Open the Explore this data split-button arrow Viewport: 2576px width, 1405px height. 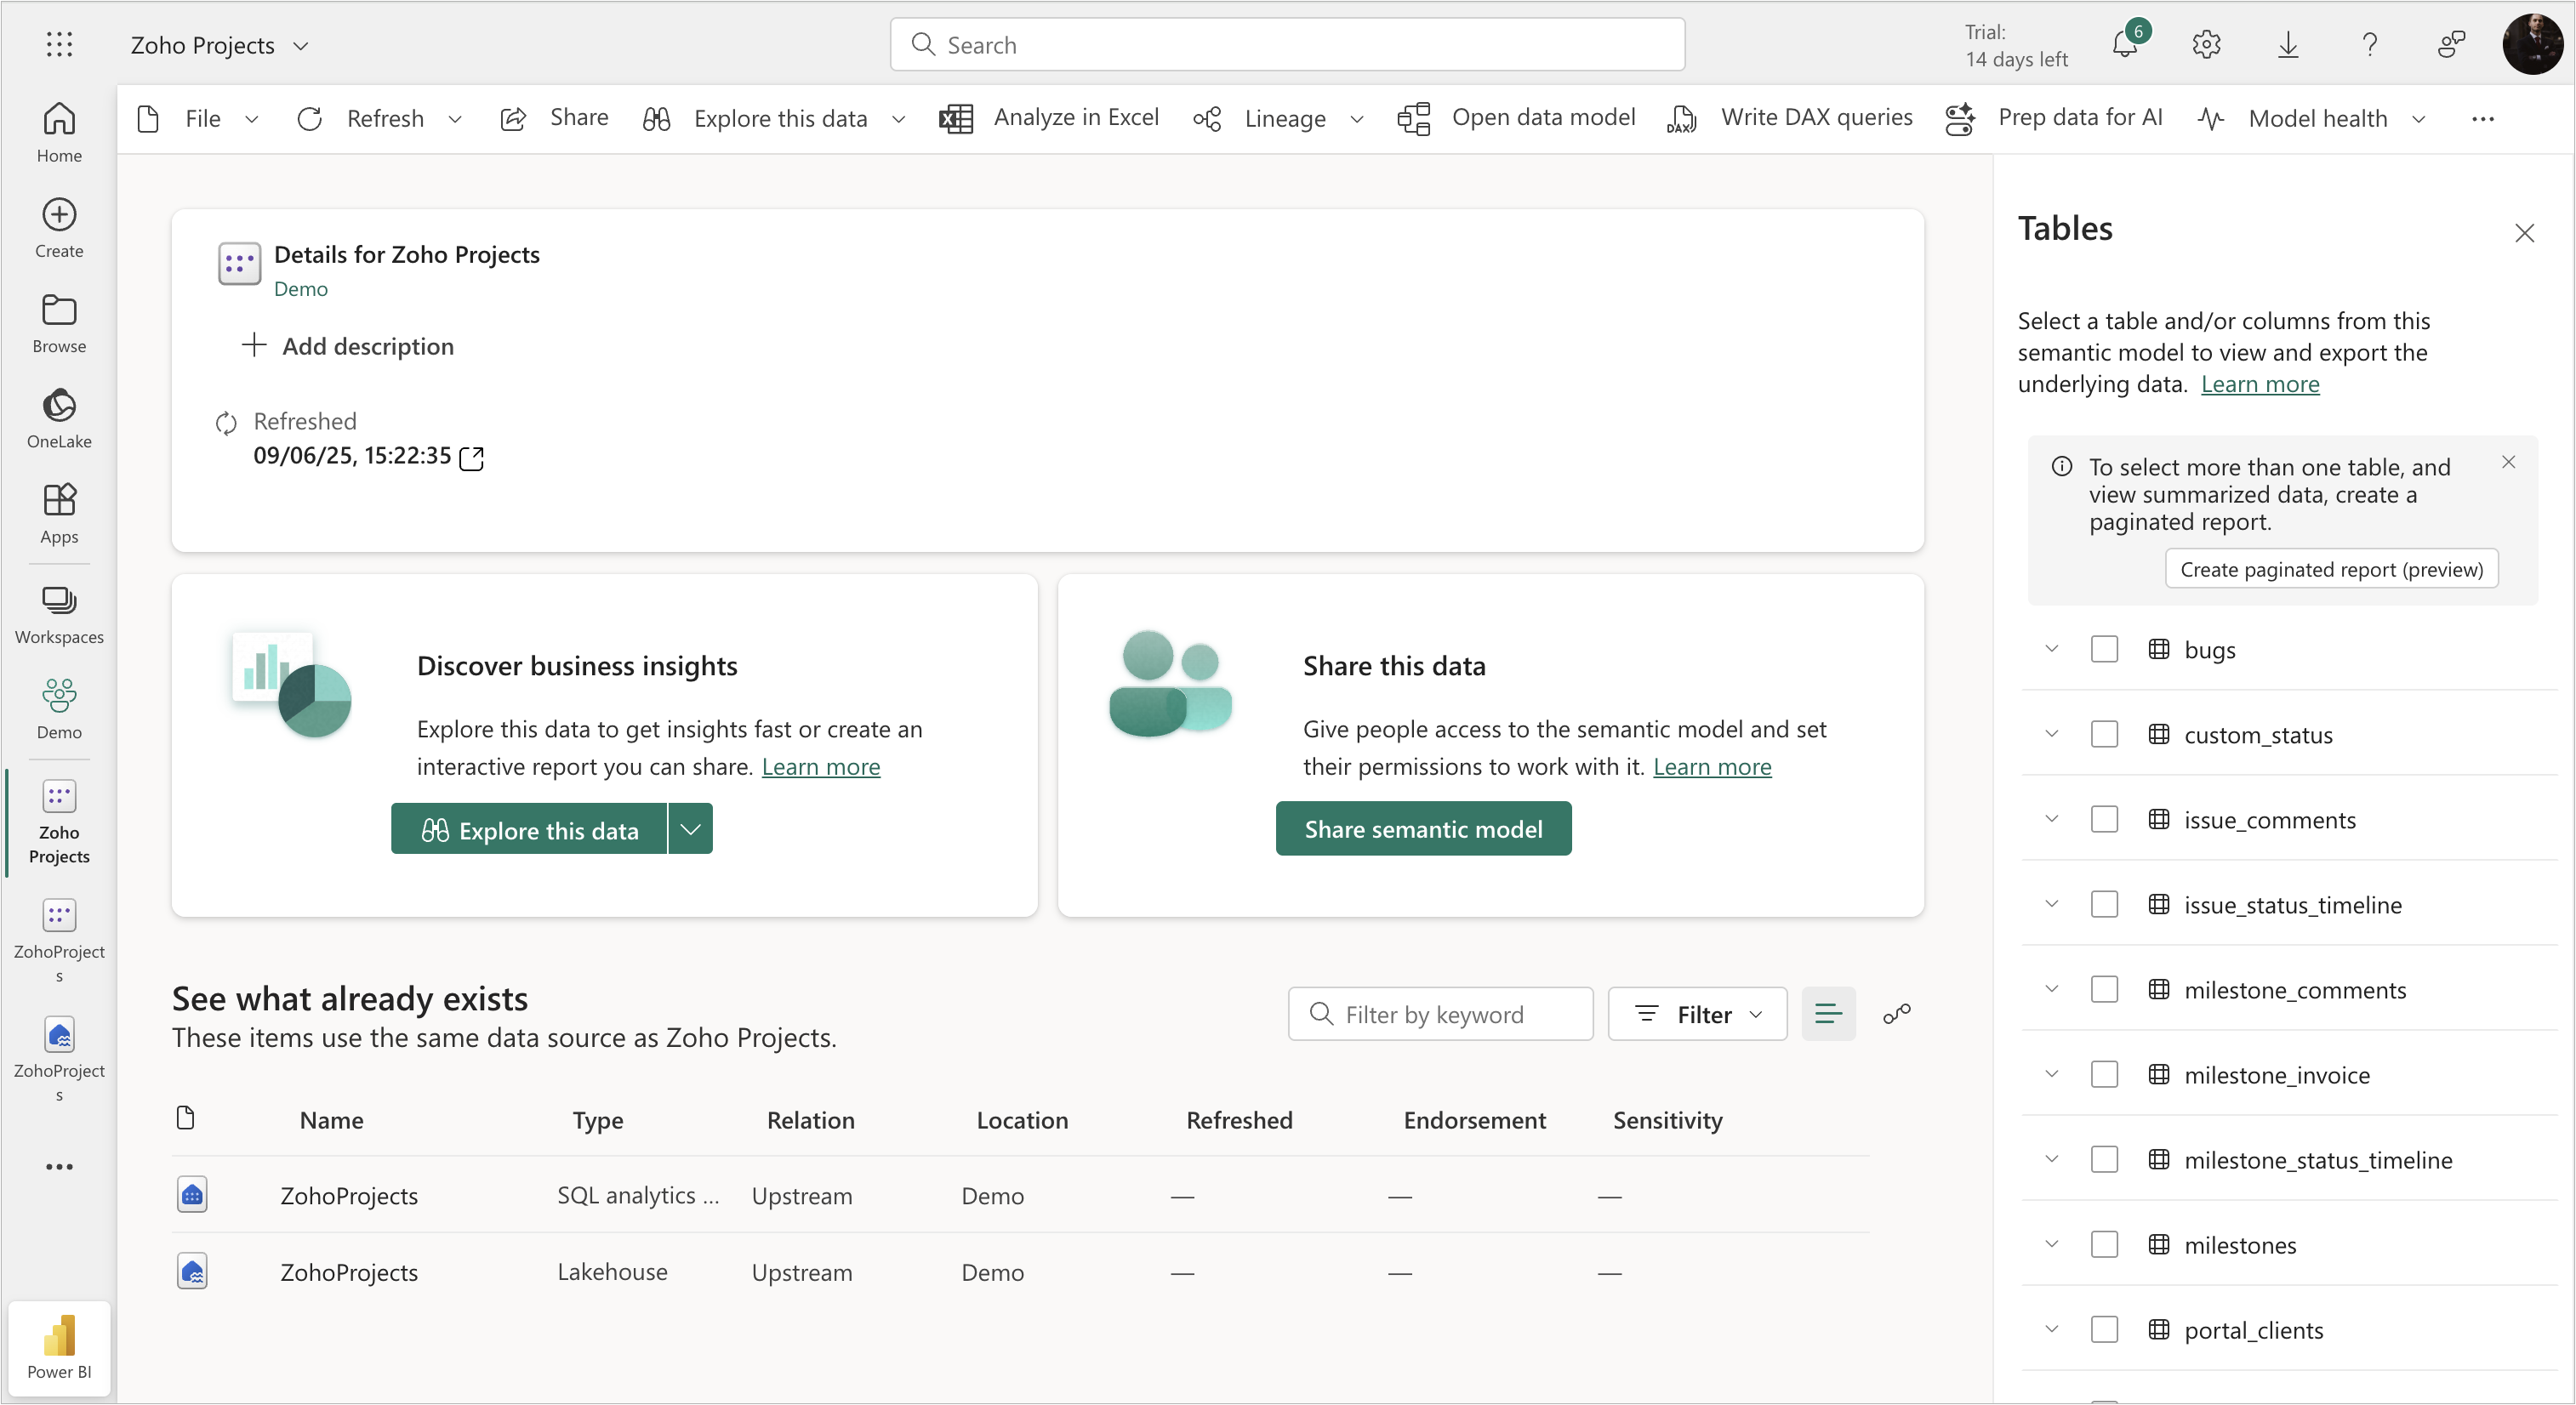(x=690, y=829)
